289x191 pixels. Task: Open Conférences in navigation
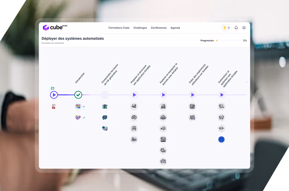pos(159,28)
